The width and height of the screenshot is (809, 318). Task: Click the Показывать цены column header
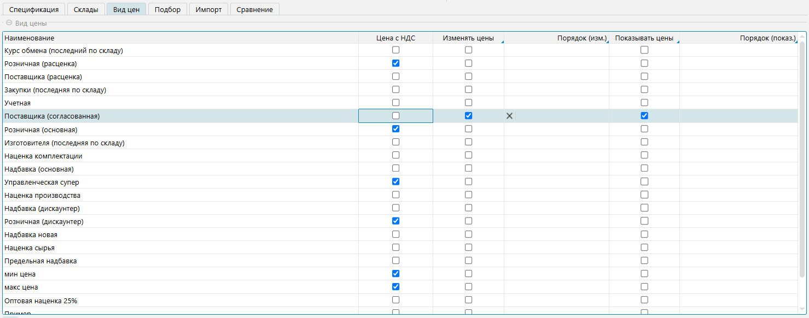tap(644, 38)
